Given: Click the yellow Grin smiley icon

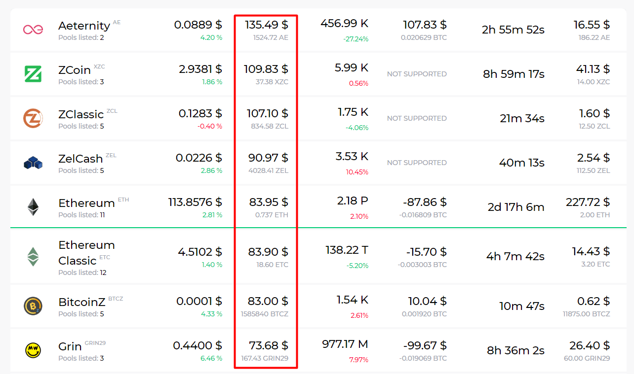Looking at the screenshot, I should point(33,350).
